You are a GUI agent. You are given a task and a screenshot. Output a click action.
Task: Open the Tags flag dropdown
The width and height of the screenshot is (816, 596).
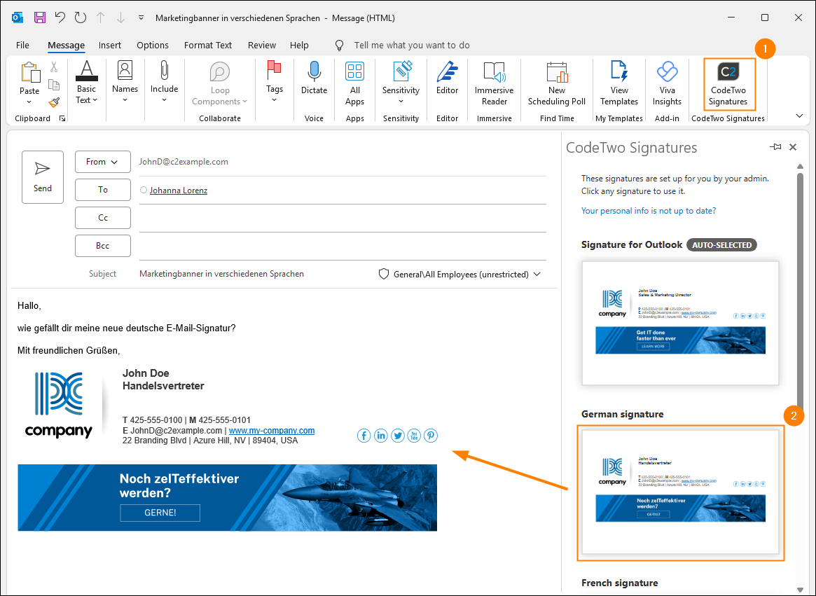pyautogui.click(x=275, y=82)
